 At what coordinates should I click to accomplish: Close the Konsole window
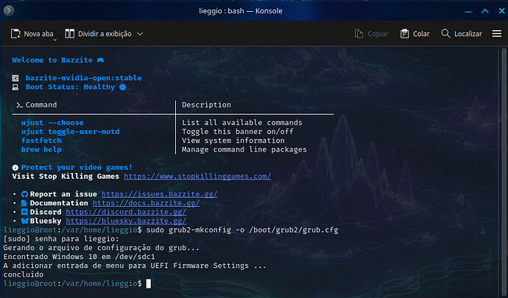pos(501,11)
